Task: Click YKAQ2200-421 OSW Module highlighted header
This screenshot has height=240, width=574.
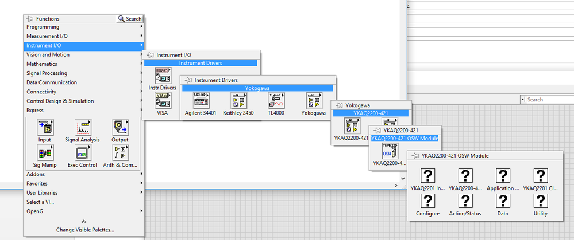Action: pyautogui.click(x=405, y=138)
